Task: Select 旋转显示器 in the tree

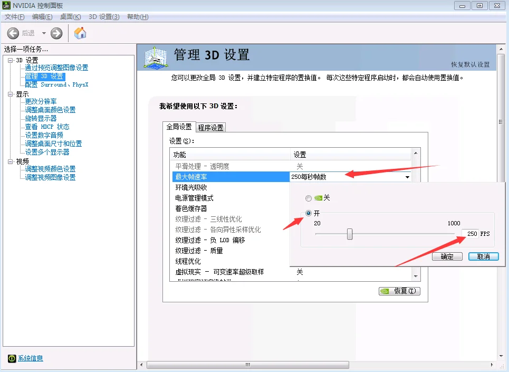Action: (41, 118)
